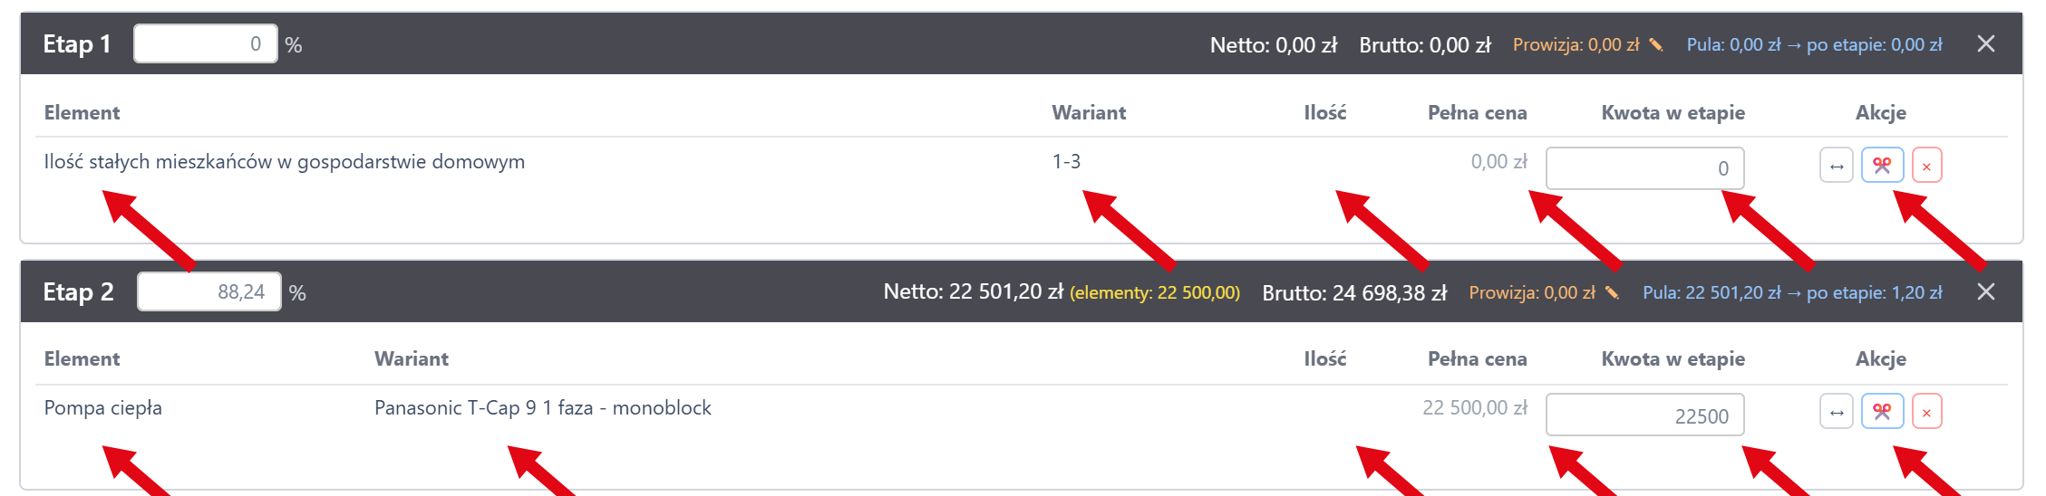The height and width of the screenshot is (496, 2046).
Task: Edit Etap 1 Prowizja with pencil icon
Action: (x=1655, y=44)
